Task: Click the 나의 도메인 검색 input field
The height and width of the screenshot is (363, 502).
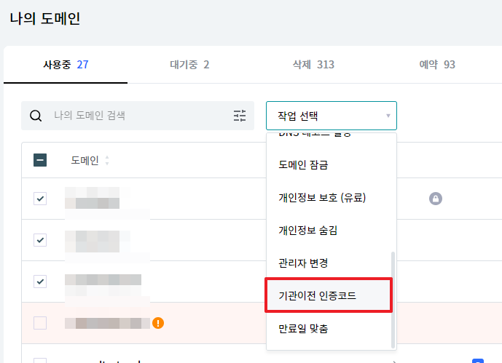Action: pos(138,116)
